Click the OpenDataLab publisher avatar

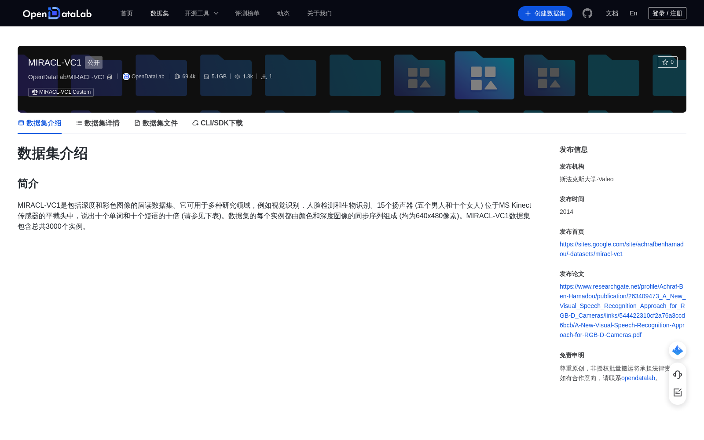[x=126, y=77]
